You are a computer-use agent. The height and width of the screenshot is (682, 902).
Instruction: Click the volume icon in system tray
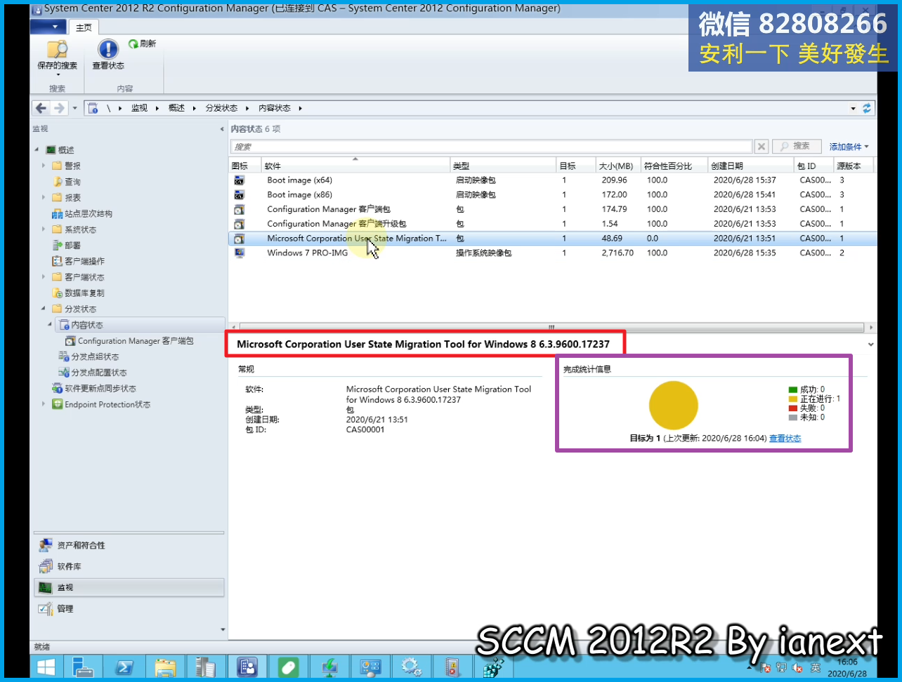798,668
